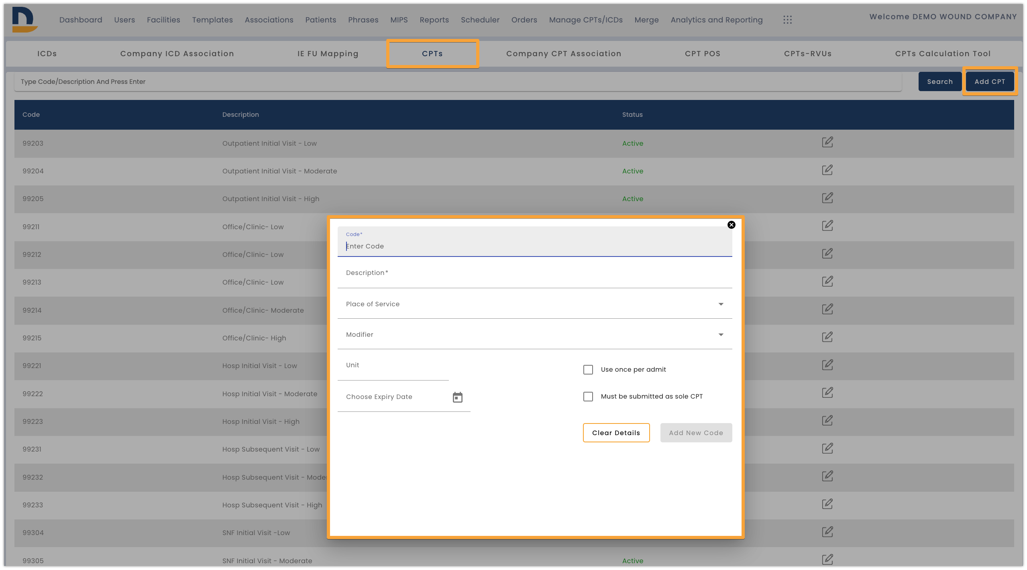This screenshot has width=1027, height=570.
Task: Click the company D logo
Action: point(24,19)
